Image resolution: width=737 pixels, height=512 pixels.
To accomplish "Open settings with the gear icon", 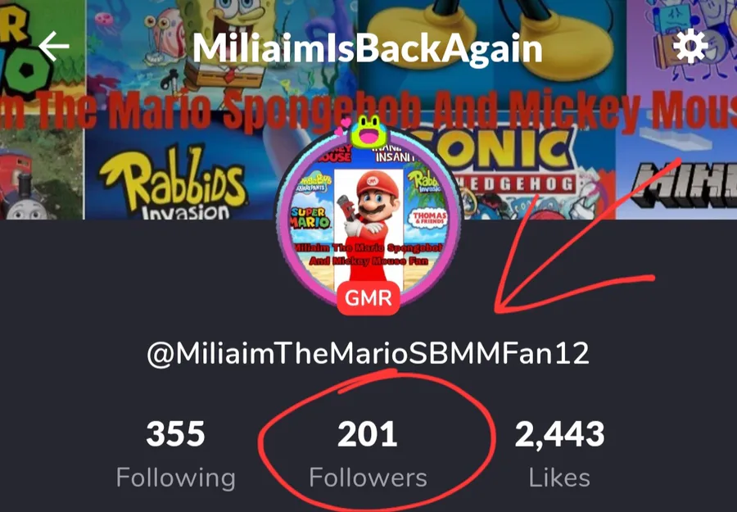I will pyautogui.click(x=690, y=46).
